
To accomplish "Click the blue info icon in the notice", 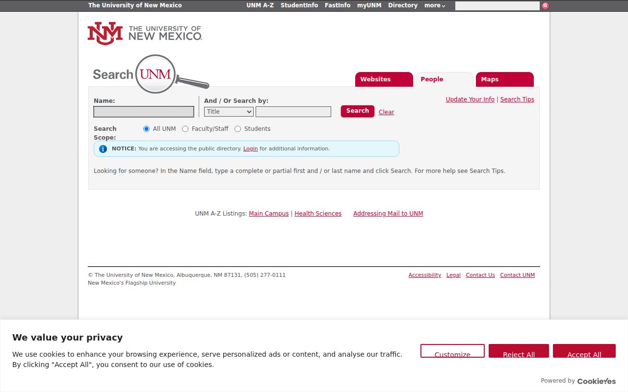I will [103, 149].
